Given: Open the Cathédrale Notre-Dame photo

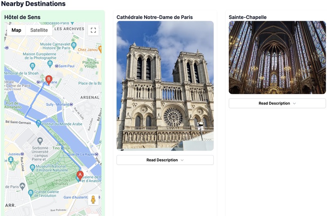Looking at the screenshot, I should click(x=165, y=86).
